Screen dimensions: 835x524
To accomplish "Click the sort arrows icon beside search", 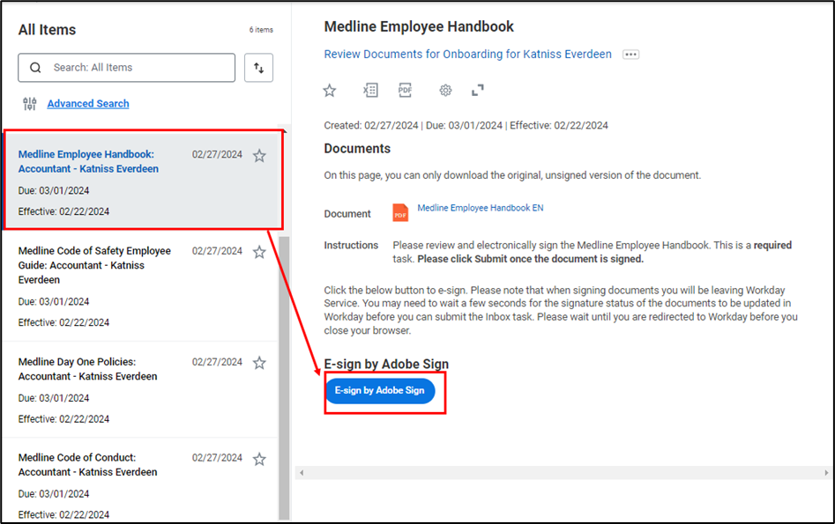I will tap(258, 68).
